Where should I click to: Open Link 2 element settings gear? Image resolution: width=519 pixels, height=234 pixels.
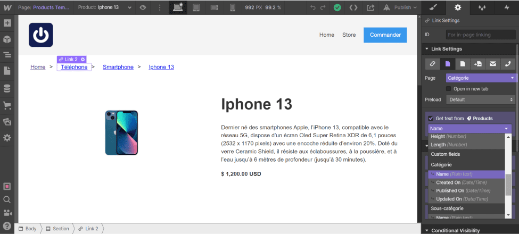tap(83, 59)
